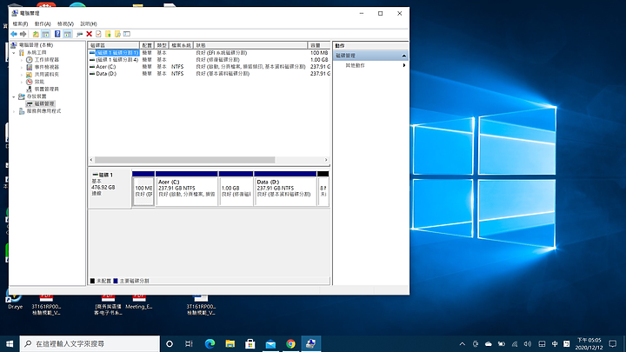
Task: Toggle the Show/Hide Action Pane icon
Action: coord(68,34)
